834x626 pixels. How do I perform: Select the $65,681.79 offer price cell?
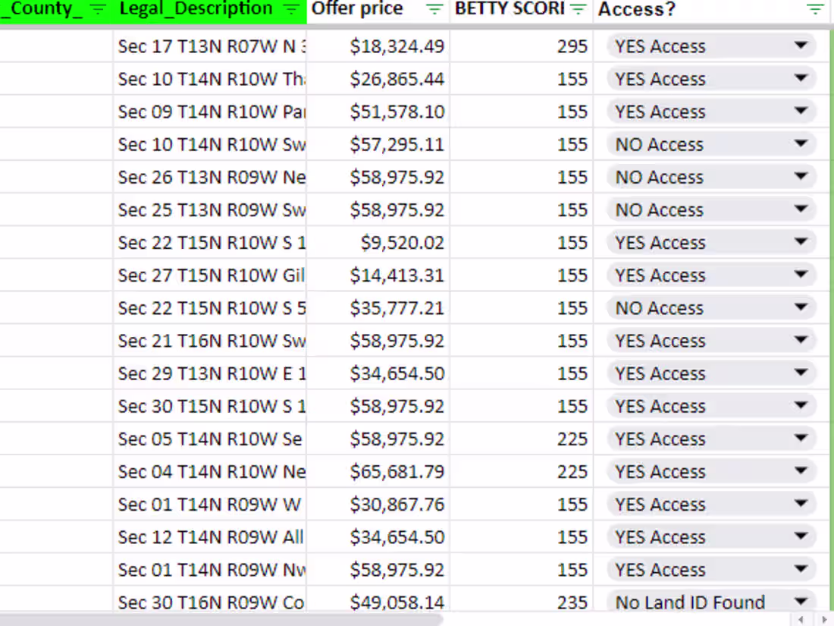[378, 472]
